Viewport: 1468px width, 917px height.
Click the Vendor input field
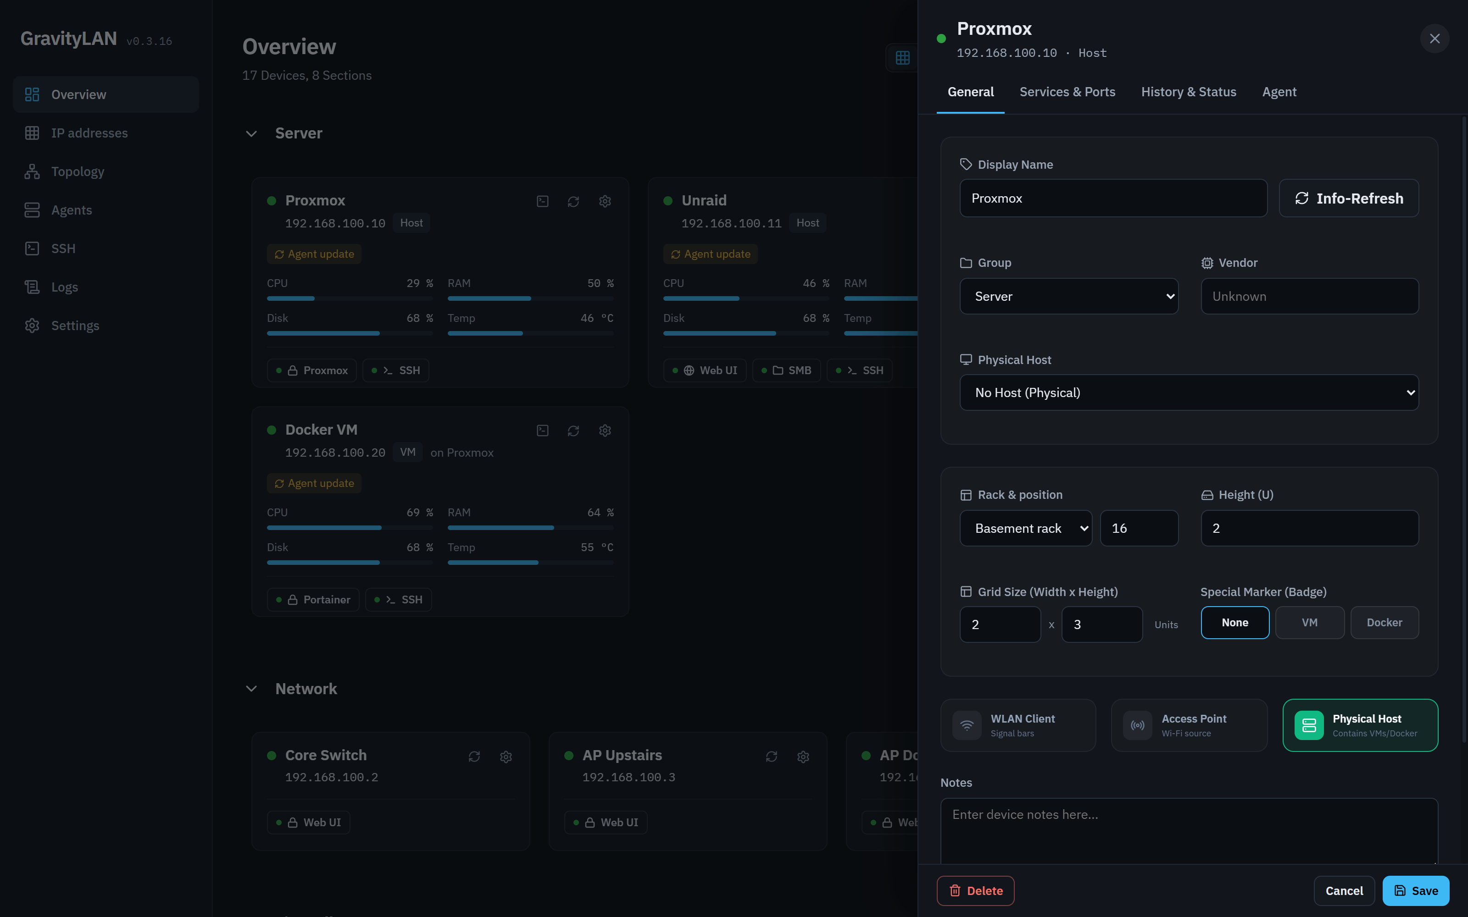pos(1310,297)
